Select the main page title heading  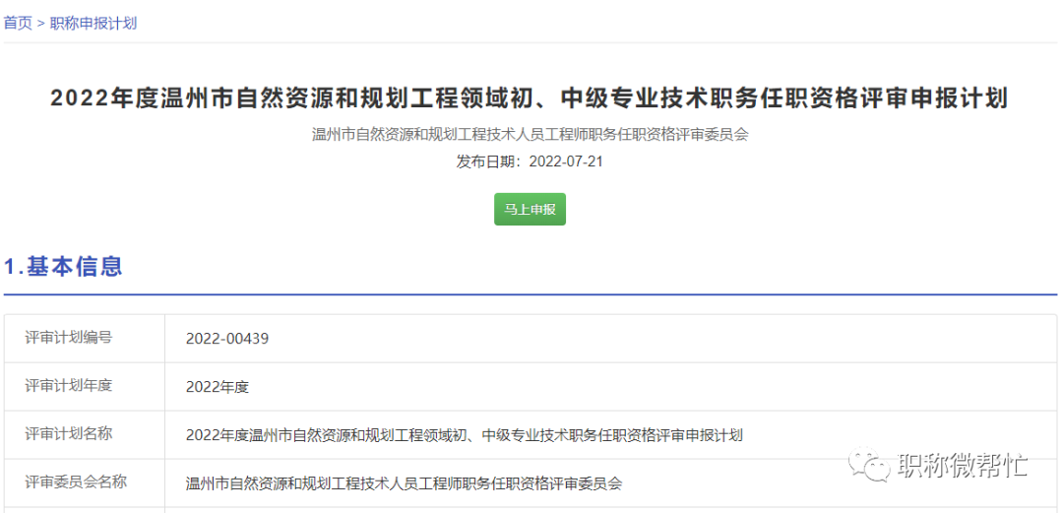point(530,99)
